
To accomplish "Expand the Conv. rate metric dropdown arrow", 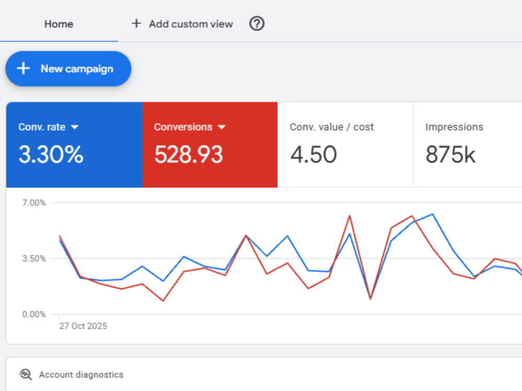I will [x=75, y=127].
